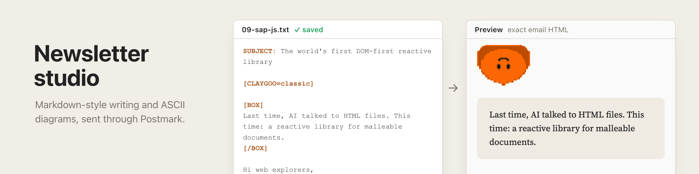
Task: Click the word documents. in editor
Action: (x=264, y=137)
